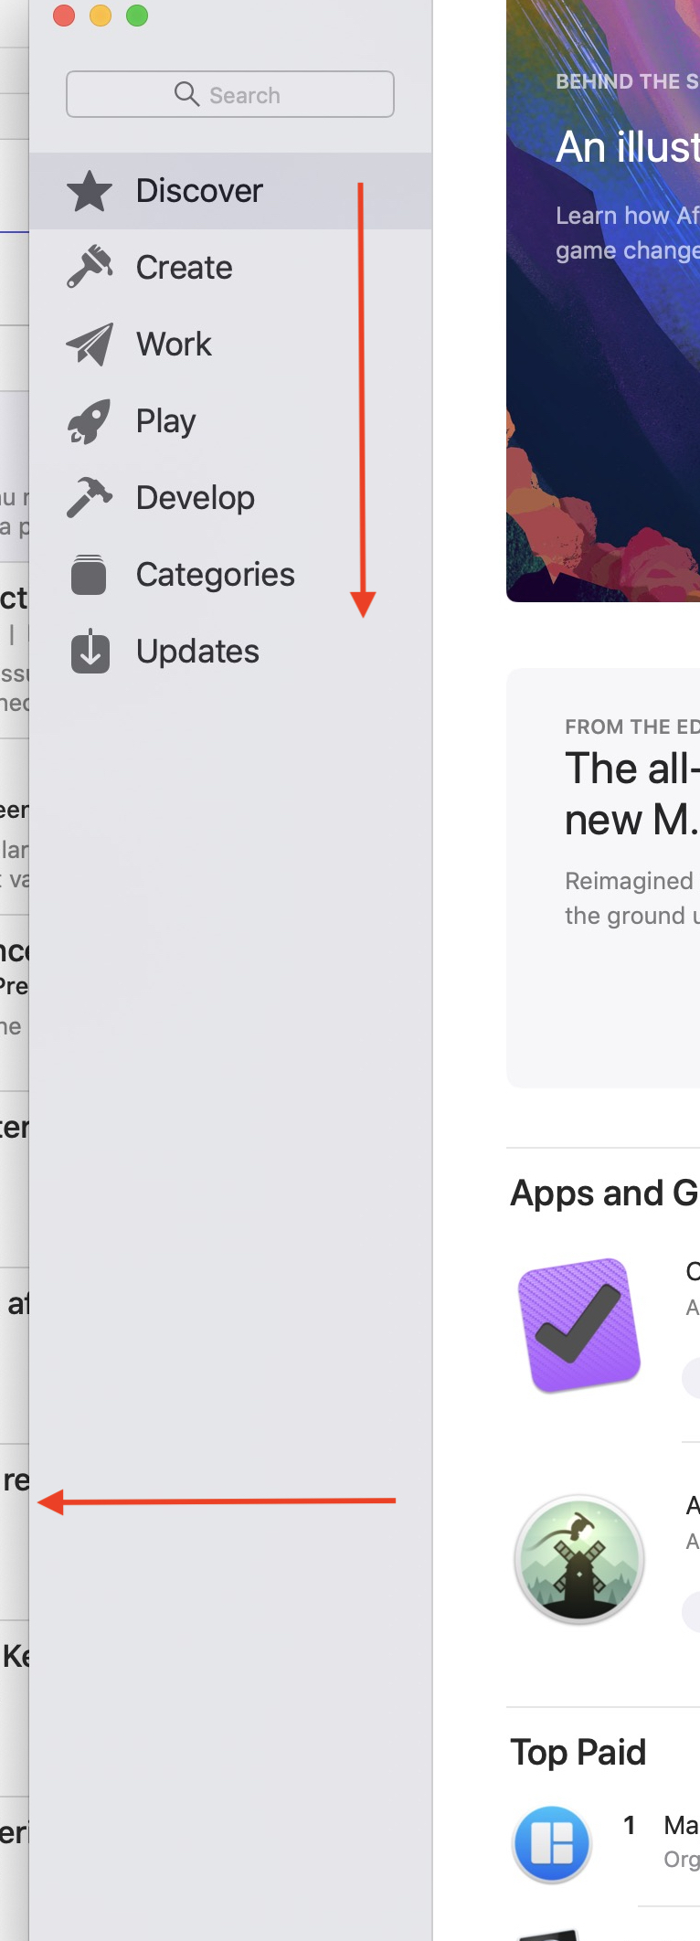
Task: Open the Create paintbrush icon
Action: (90, 267)
